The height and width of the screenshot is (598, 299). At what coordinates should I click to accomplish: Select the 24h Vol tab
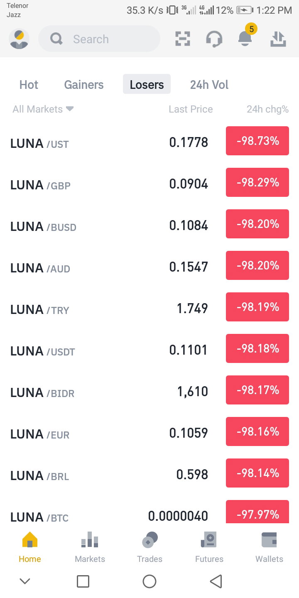point(209,85)
